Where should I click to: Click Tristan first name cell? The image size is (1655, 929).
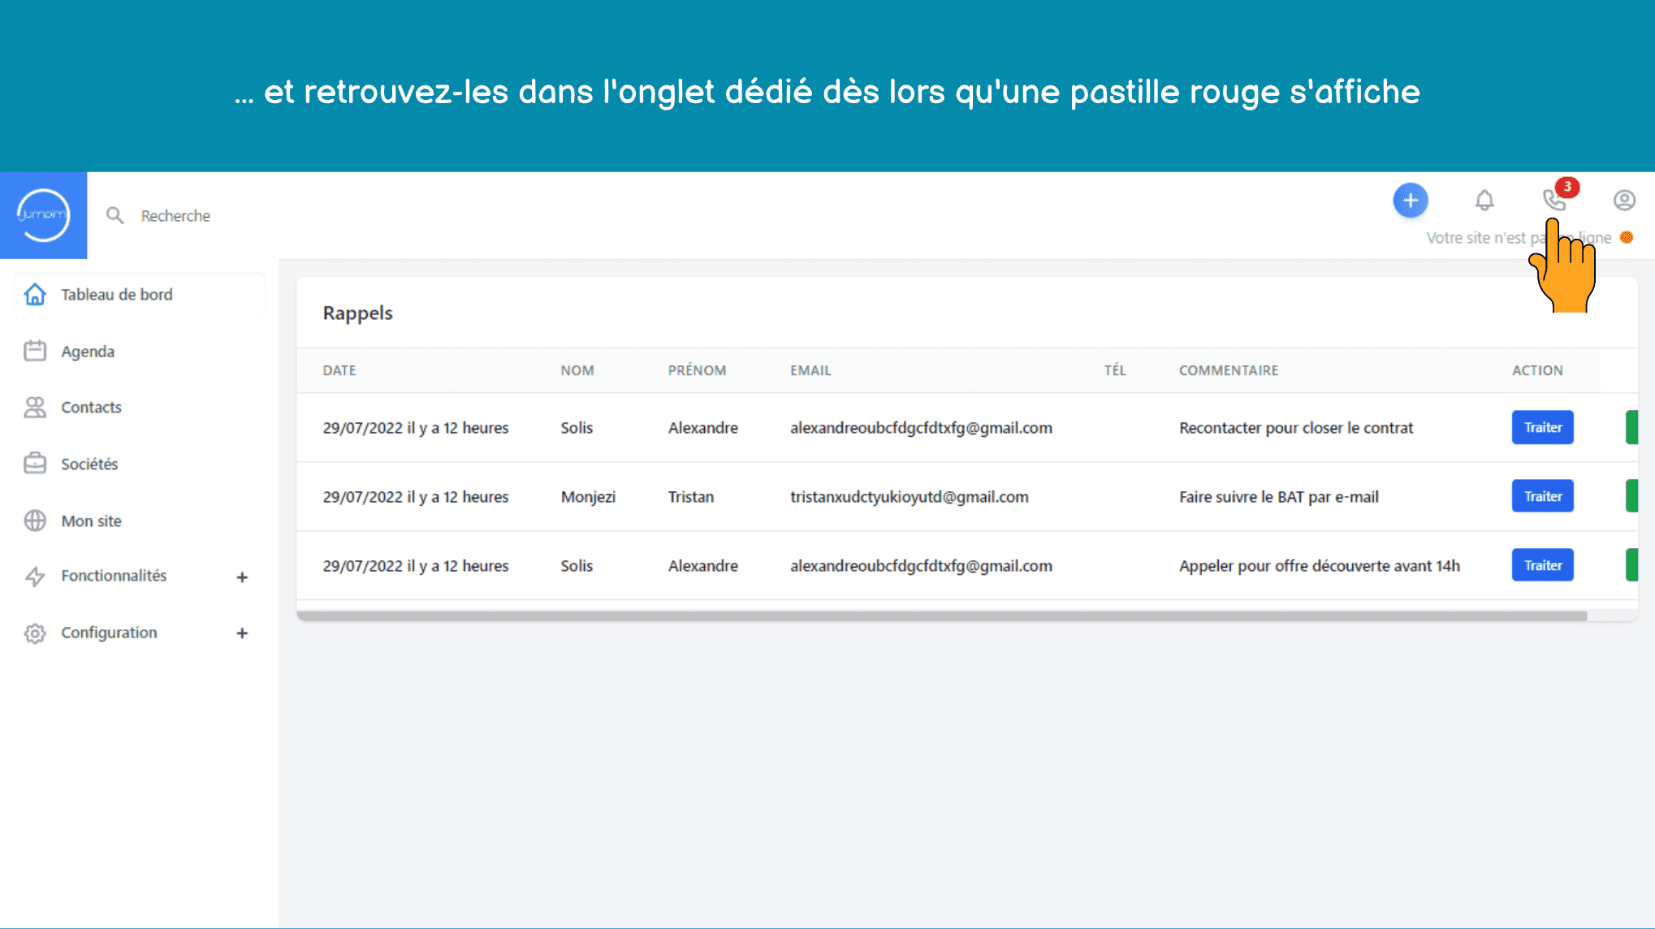click(x=691, y=497)
